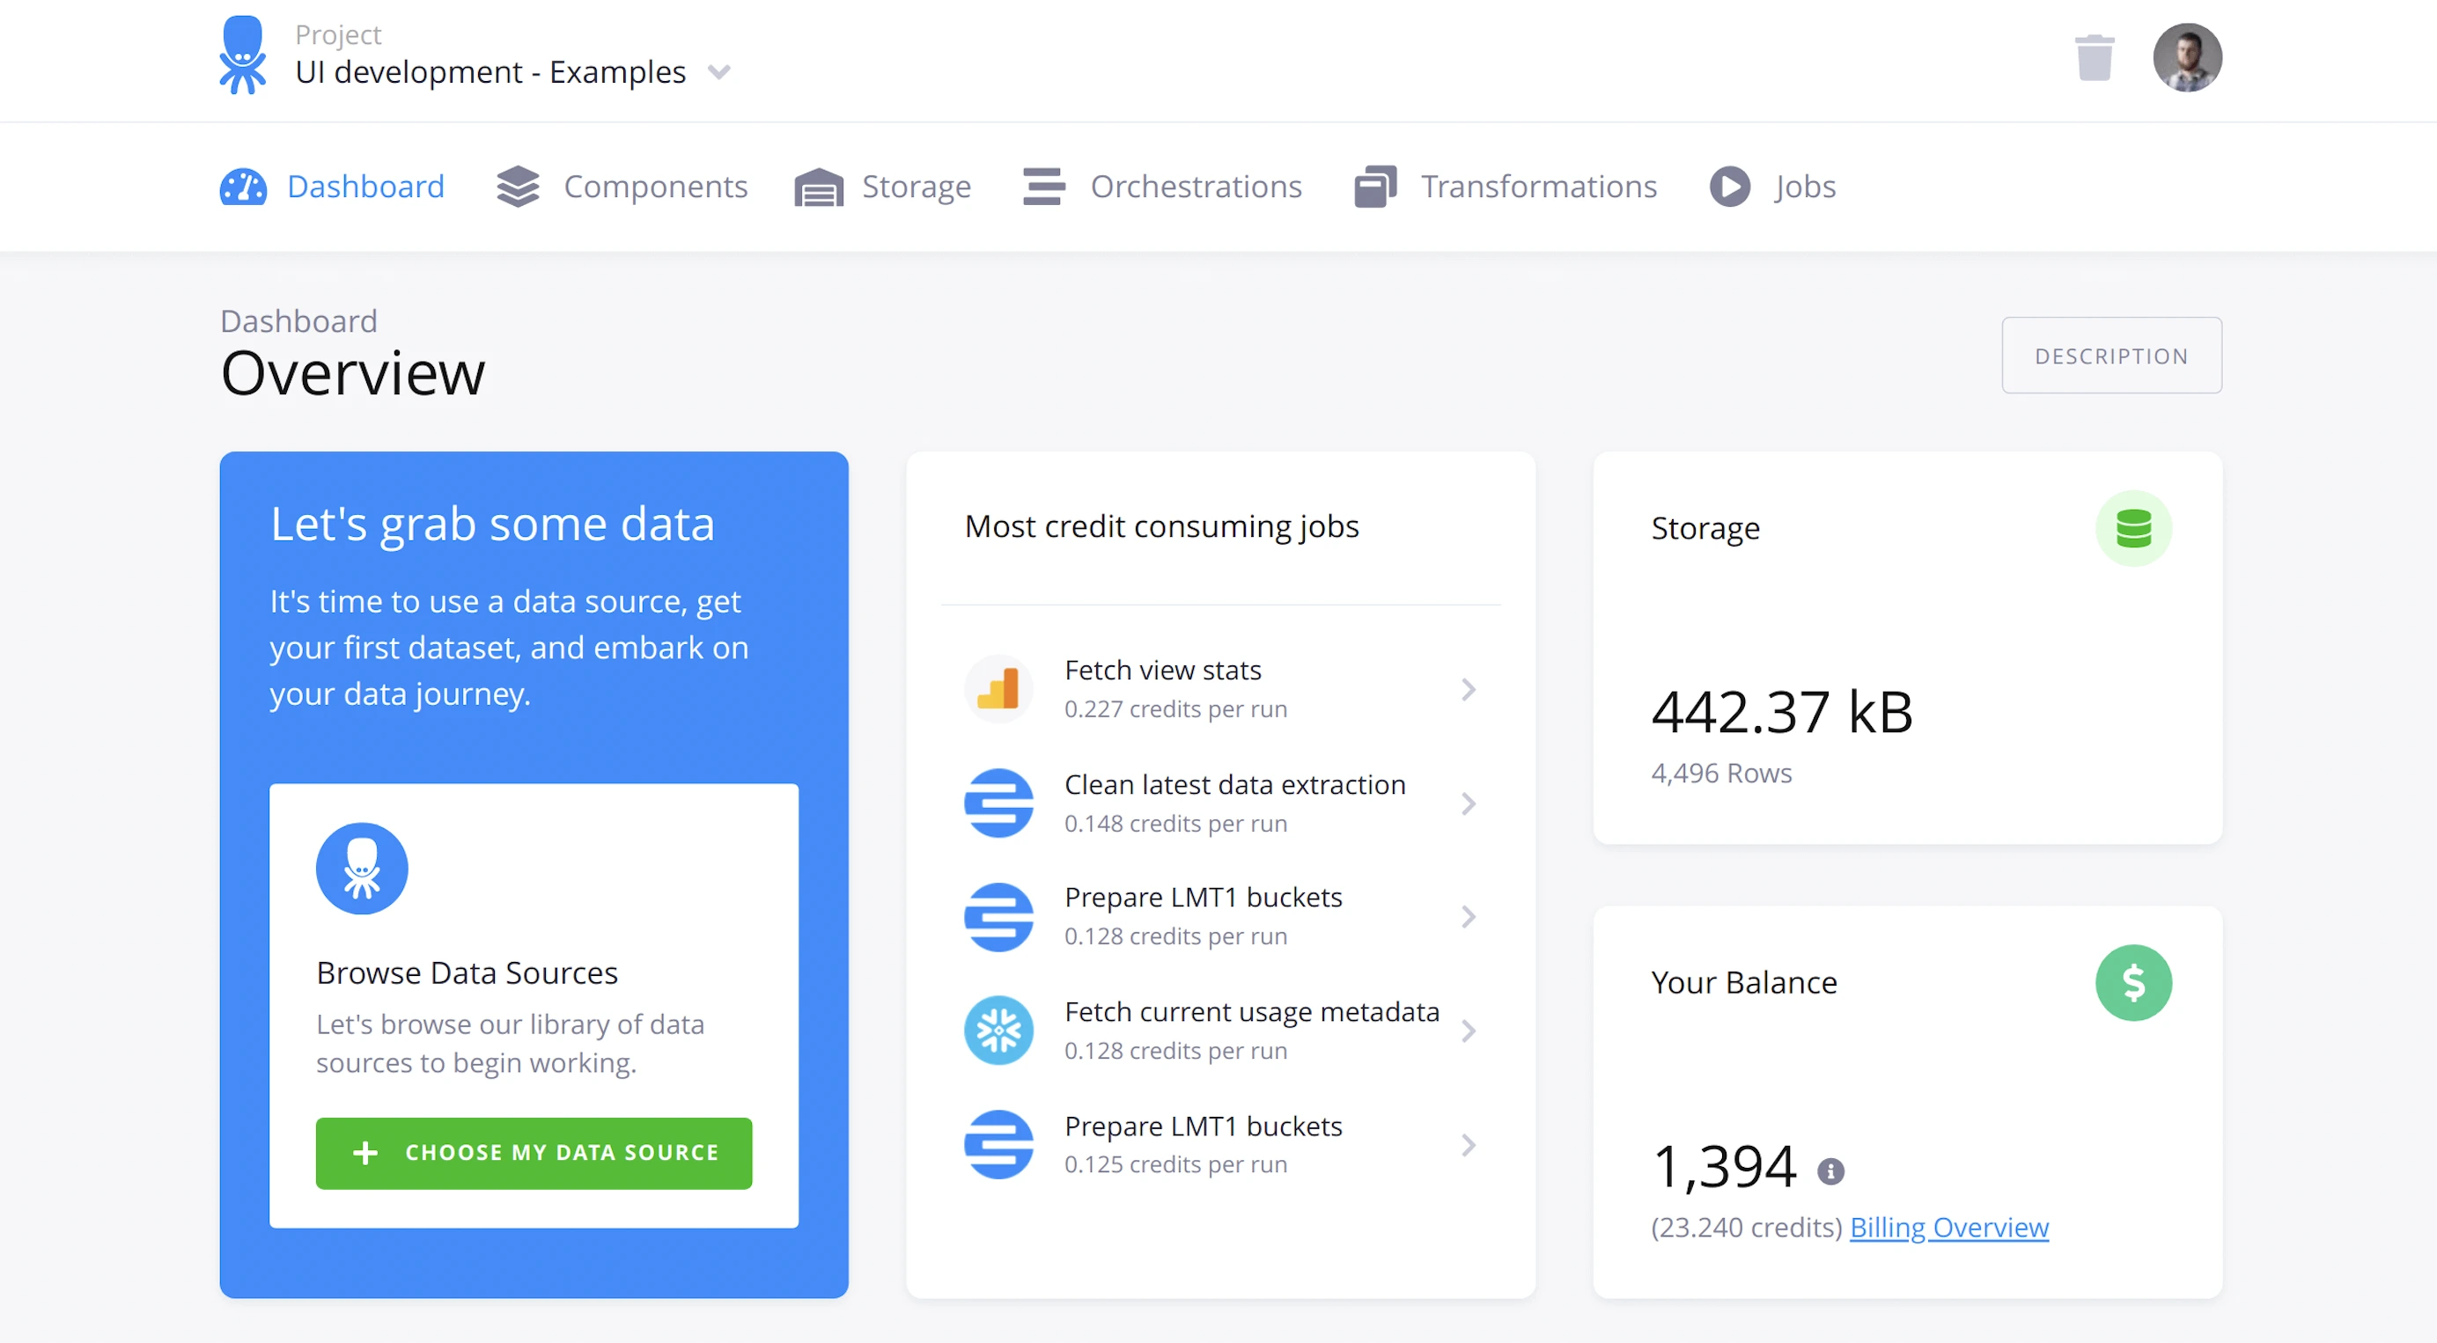This screenshot has height=1343, width=2437.
Task: Click the Fetch view stats analytics icon
Action: [x=998, y=688]
